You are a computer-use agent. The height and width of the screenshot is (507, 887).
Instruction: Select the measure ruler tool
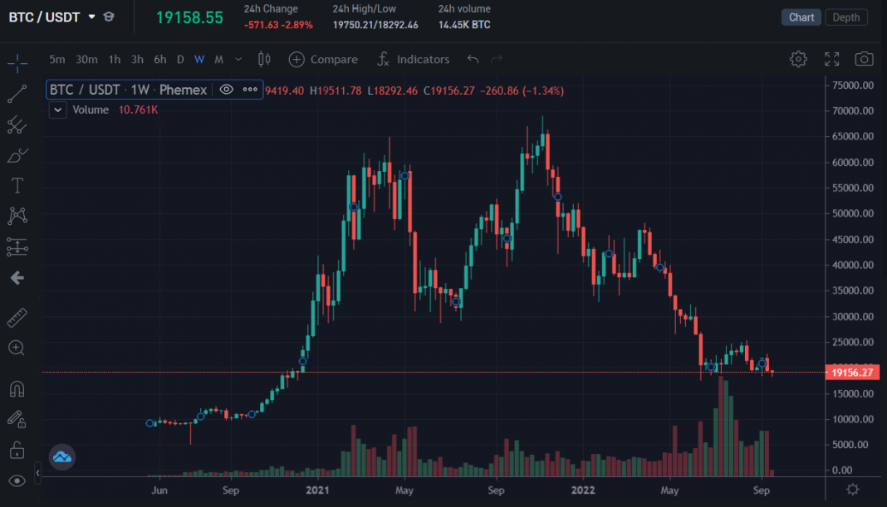pyautogui.click(x=17, y=317)
